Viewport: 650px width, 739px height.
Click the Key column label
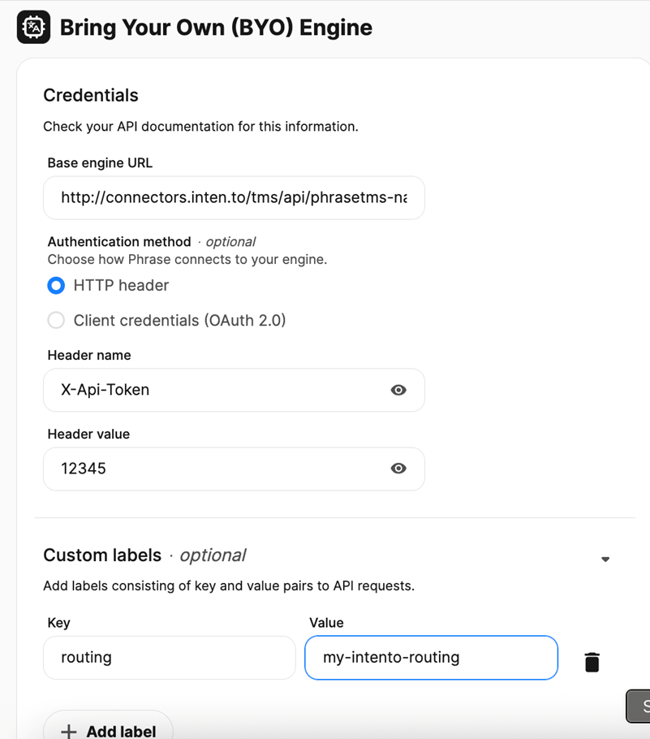click(x=59, y=623)
